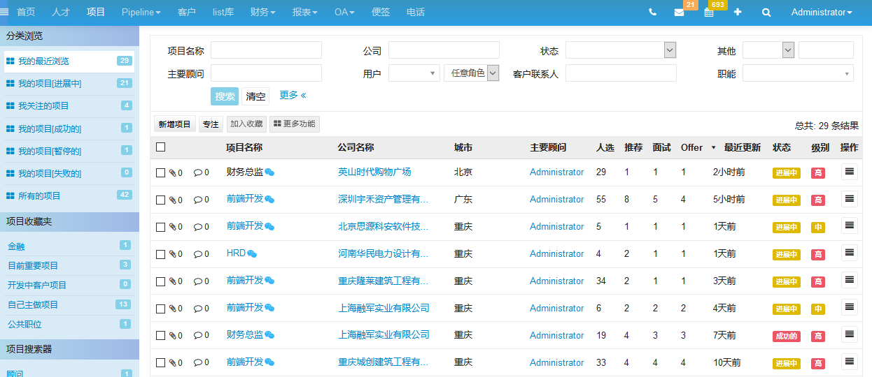
Task: Open the 财务 menu in top navigation
Action: point(262,13)
